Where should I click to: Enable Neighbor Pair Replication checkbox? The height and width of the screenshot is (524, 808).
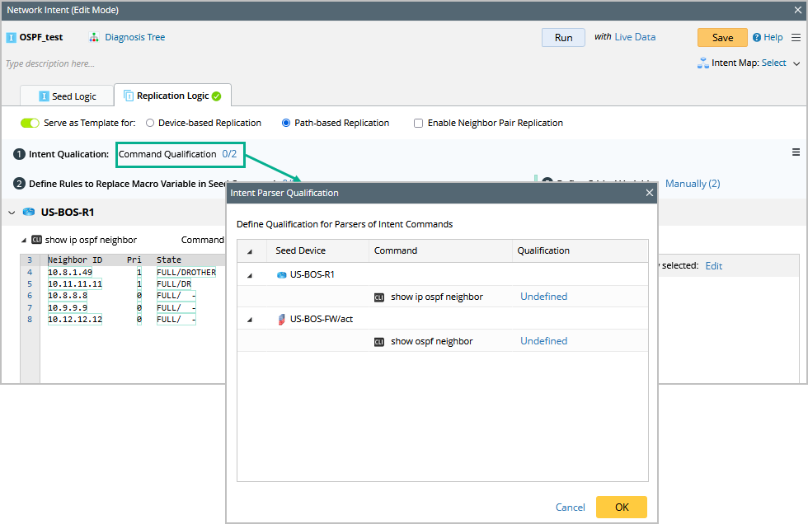tap(419, 123)
